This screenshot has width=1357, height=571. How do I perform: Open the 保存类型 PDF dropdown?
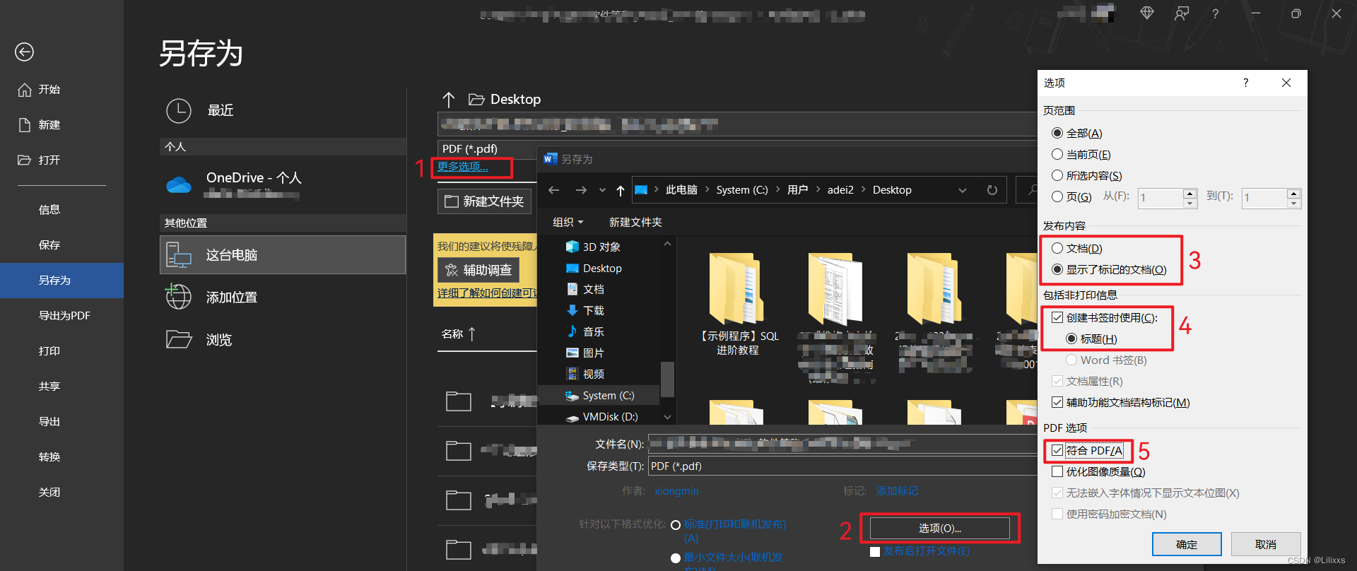point(841,466)
